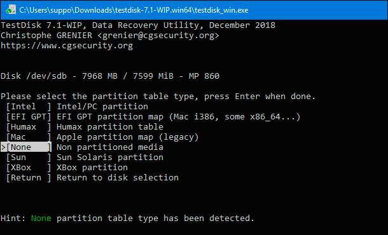Select the [Intel] partition table option

click(29, 107)
